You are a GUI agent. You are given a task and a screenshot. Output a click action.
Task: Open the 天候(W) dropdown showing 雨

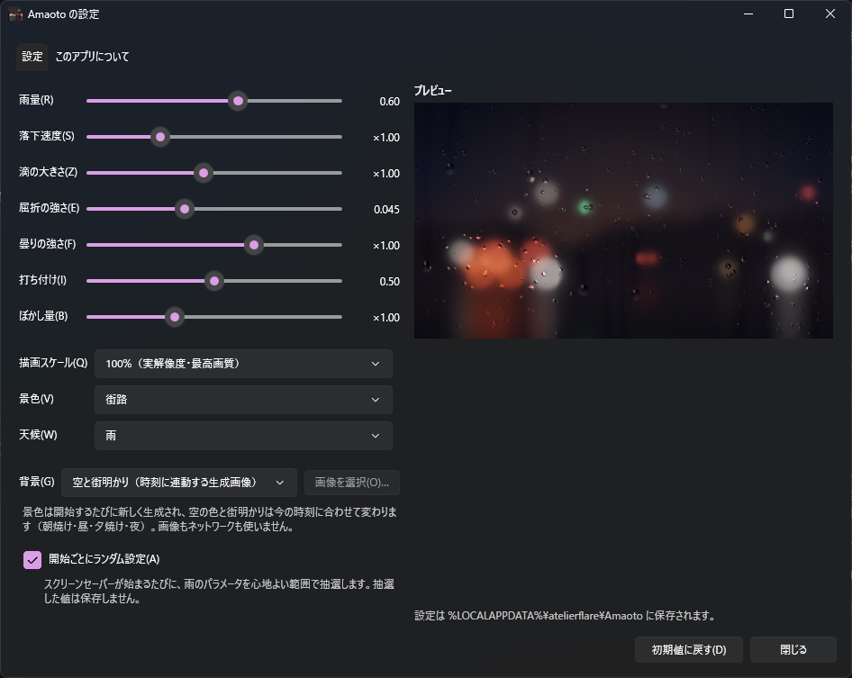243,436
